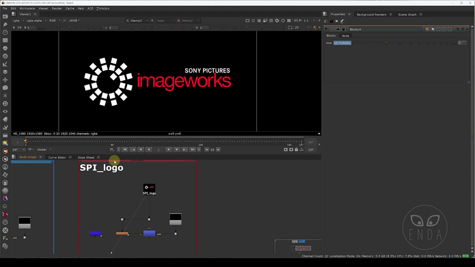Screen dimensions: 475x267
Task: Switch to the Scene Graph tab
Action: (x=407, y=14)
